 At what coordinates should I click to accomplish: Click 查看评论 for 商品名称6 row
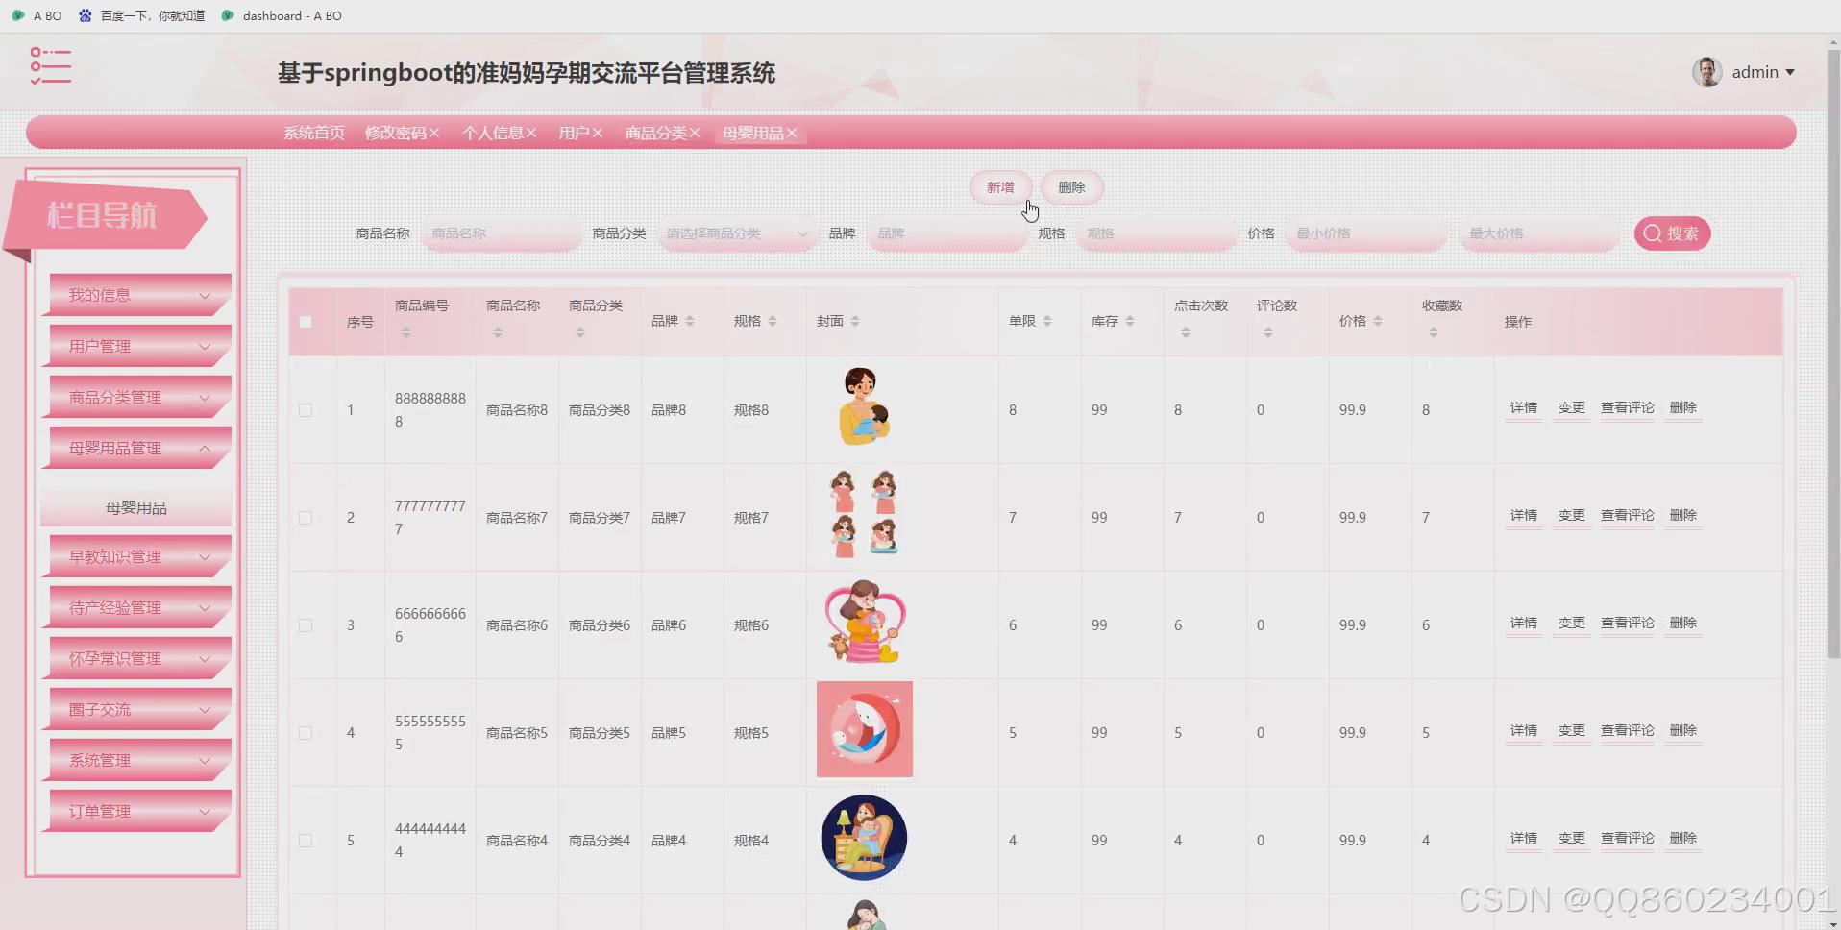pyautogui.click(x=1628, y=624)
